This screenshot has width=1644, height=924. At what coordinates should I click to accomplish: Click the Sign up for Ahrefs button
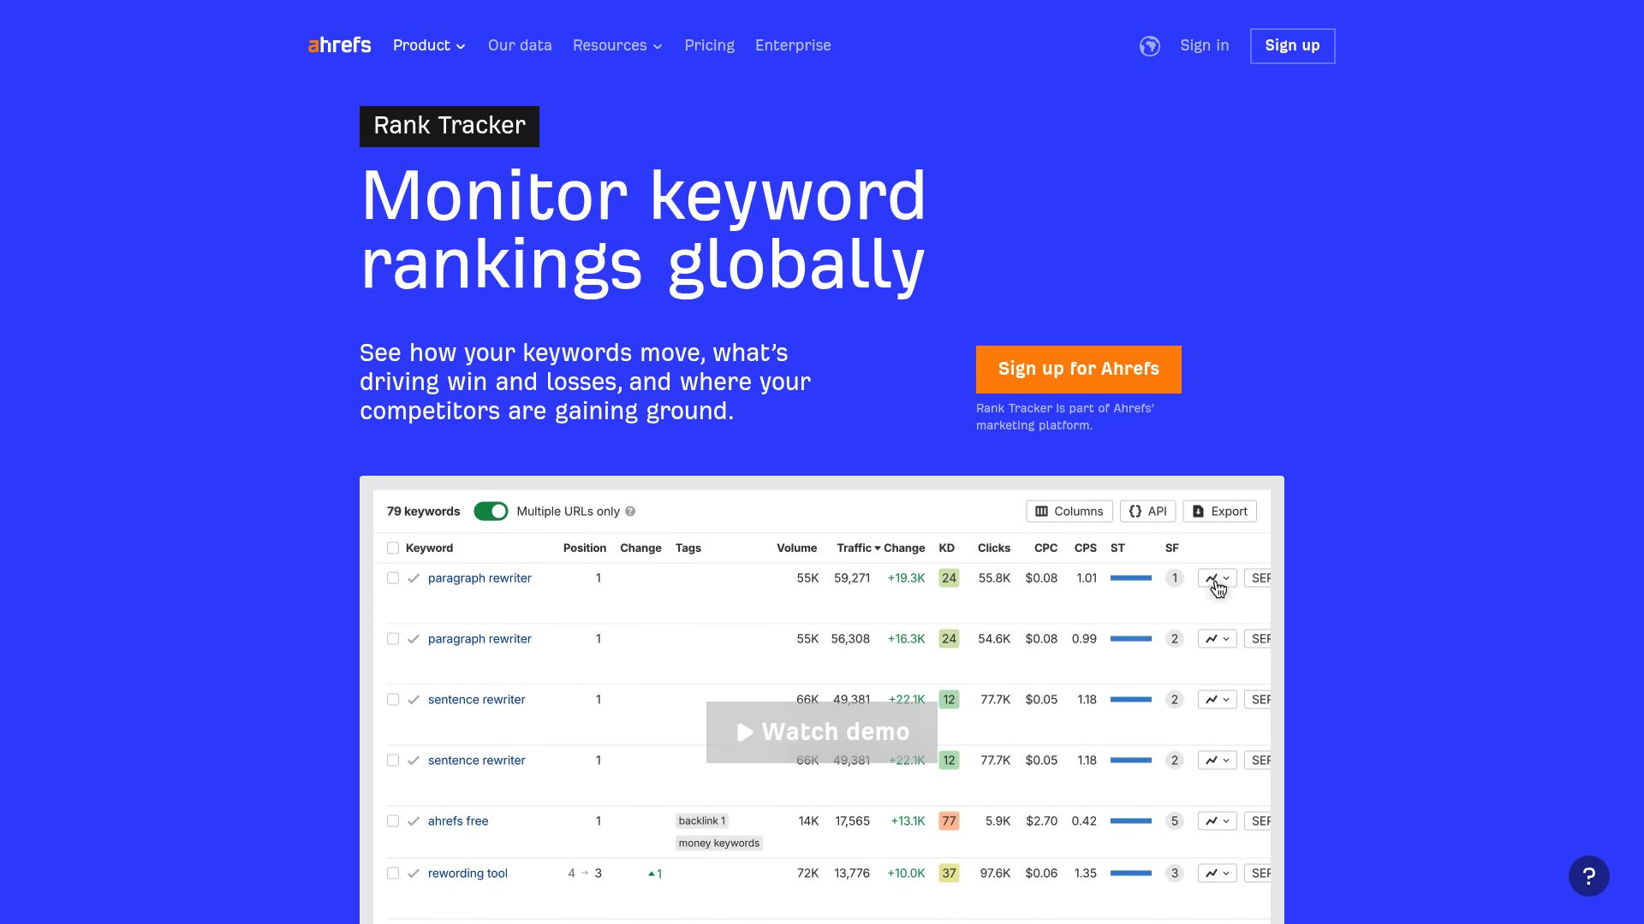[1078, 369]
